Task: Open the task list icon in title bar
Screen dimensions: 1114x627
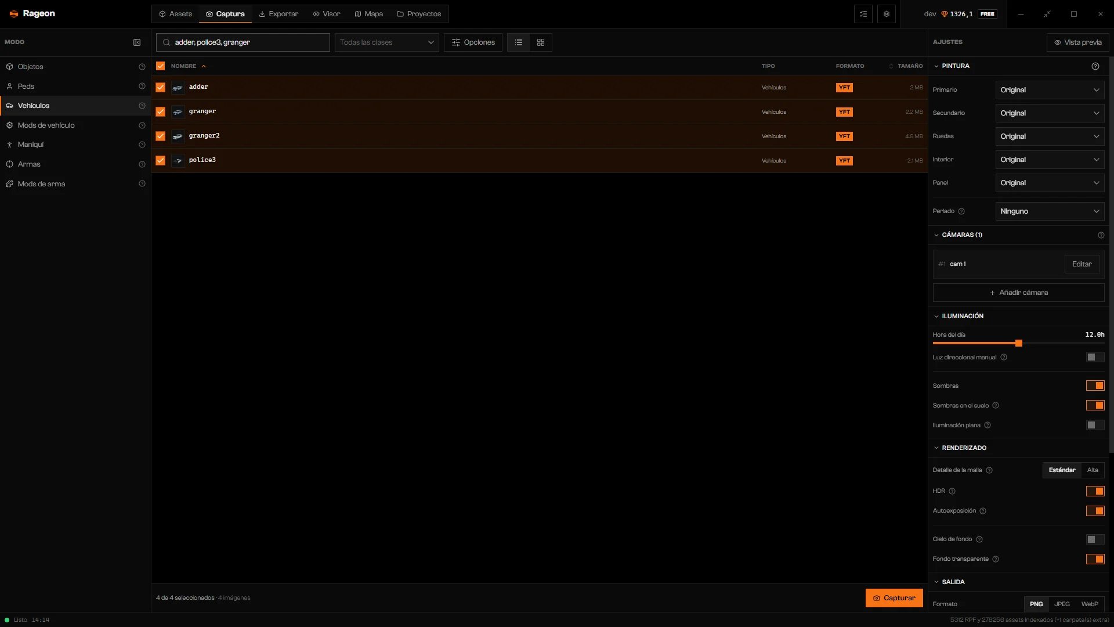Action: [863, 14]
